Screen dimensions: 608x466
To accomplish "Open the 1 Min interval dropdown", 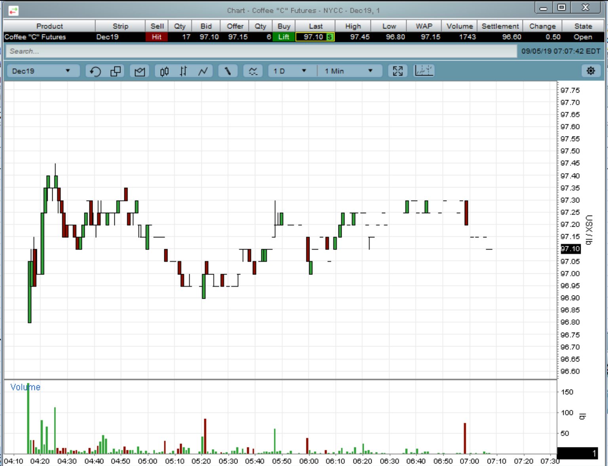I will pyautogui.click(x=349, y=71).
